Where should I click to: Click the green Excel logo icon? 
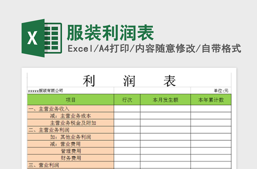[42, 38]
